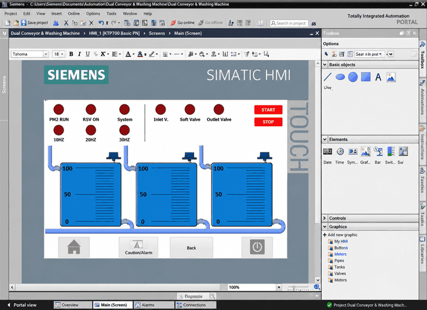Open the font size 18 dropdown

(x=62, y=54)
